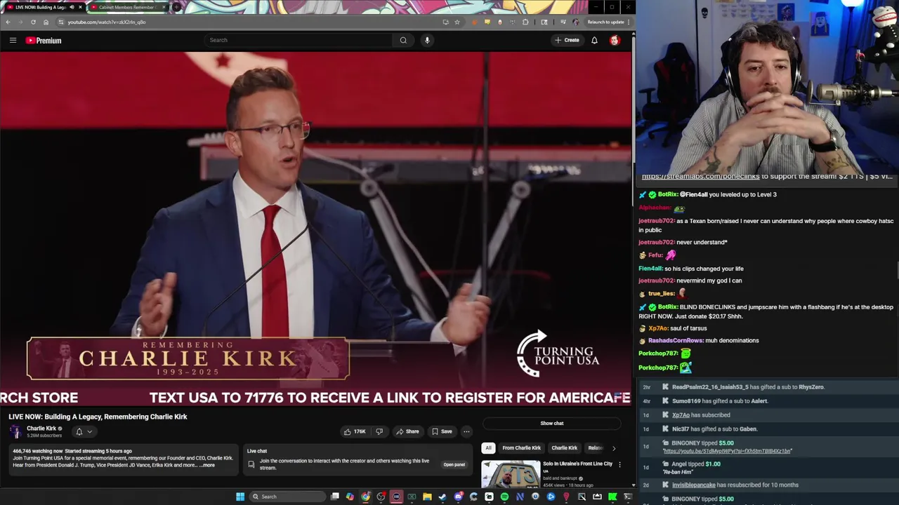Open Chrome from the taskbar

(365, 497)
